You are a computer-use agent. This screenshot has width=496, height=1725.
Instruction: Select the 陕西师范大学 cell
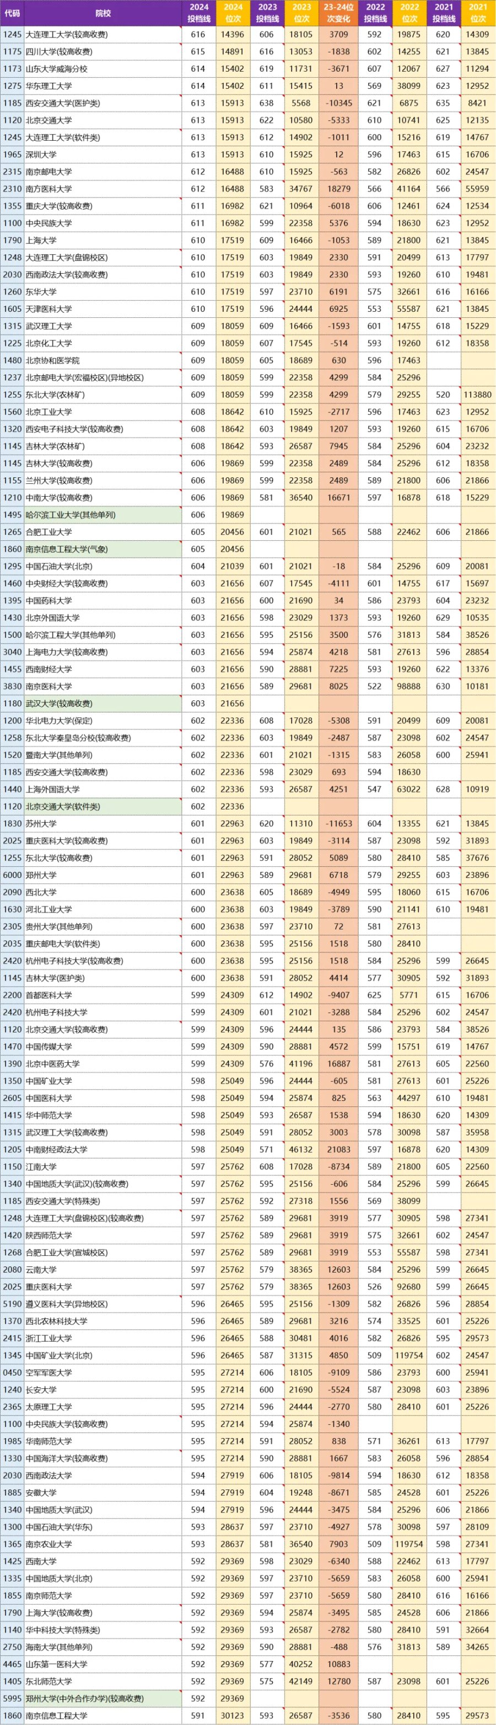[103, 1236]
